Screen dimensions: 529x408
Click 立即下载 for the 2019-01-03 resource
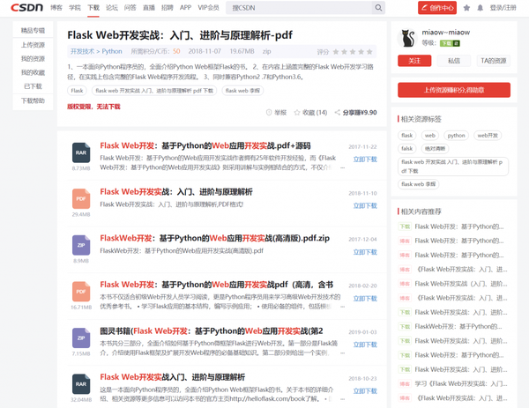click(x=365, y=345)
